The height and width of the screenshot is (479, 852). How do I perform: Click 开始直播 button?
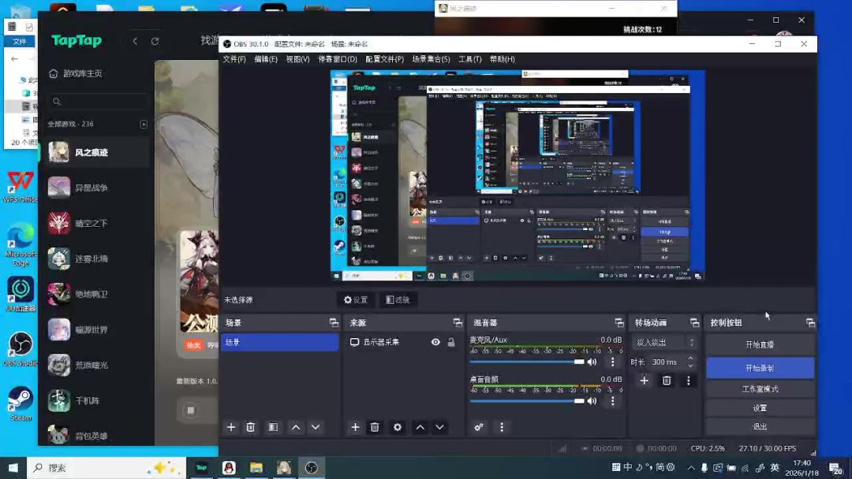tap(760, 344)
